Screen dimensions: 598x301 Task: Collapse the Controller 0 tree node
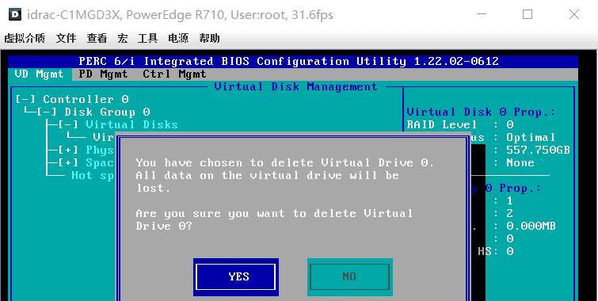coord(25,100)
